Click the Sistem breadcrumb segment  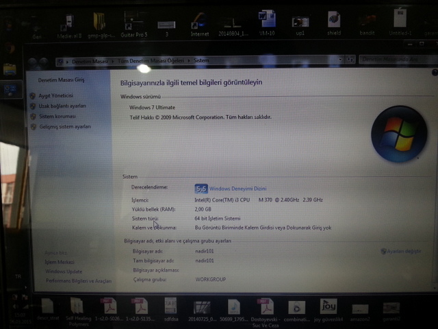[201, 61]
